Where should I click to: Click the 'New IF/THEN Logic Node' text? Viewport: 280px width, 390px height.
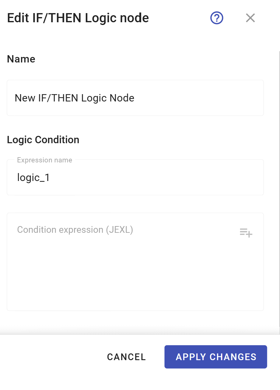point(75,98)
